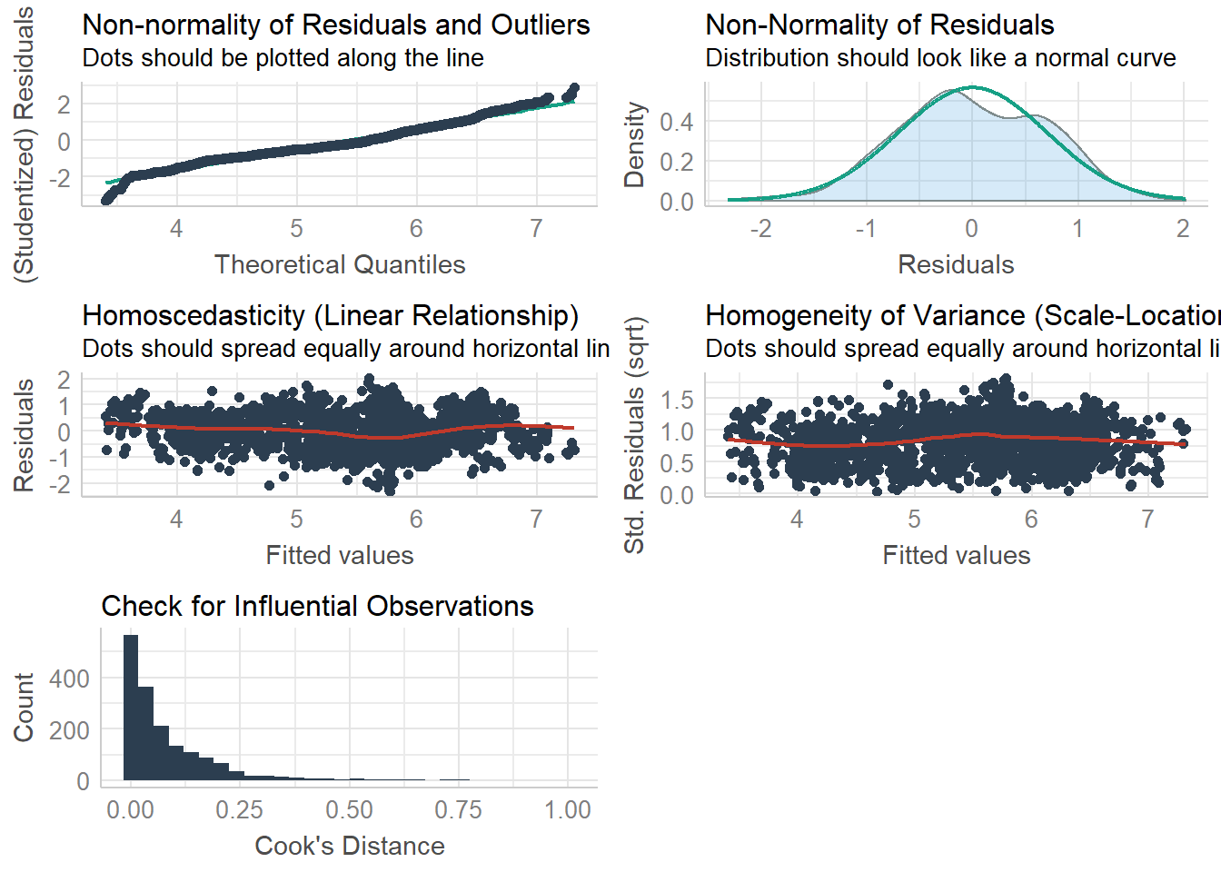Click the 'Std. Residuals (sqrt)' axis label
This screenshot has height=872, width=1221.
634,435
